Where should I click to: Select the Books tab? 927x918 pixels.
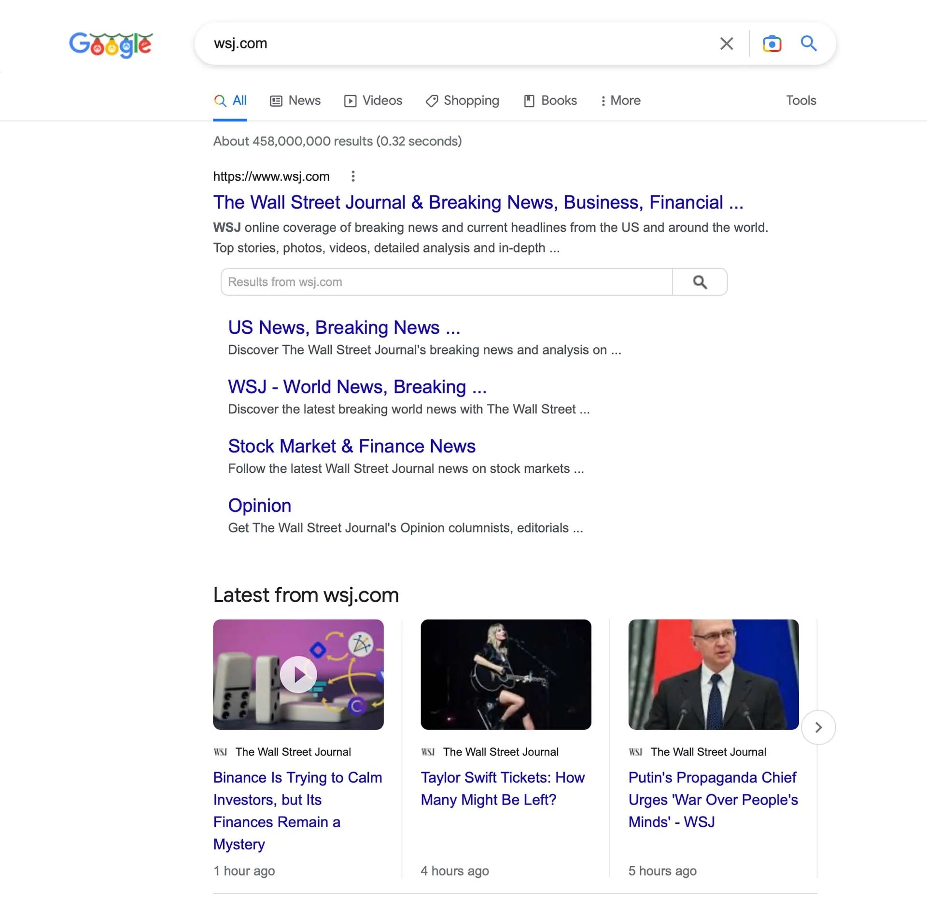tap(550, 100)
